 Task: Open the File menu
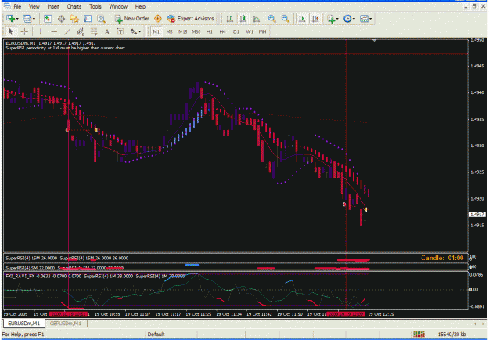tap(17, 6)
